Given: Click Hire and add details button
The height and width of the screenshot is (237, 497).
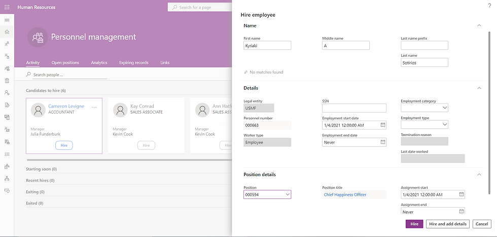Looking at the screenshot, I should click(447, 224).
